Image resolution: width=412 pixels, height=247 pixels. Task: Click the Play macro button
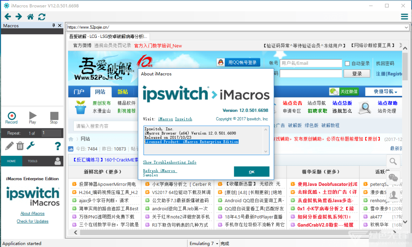click(x=32, y=118)
